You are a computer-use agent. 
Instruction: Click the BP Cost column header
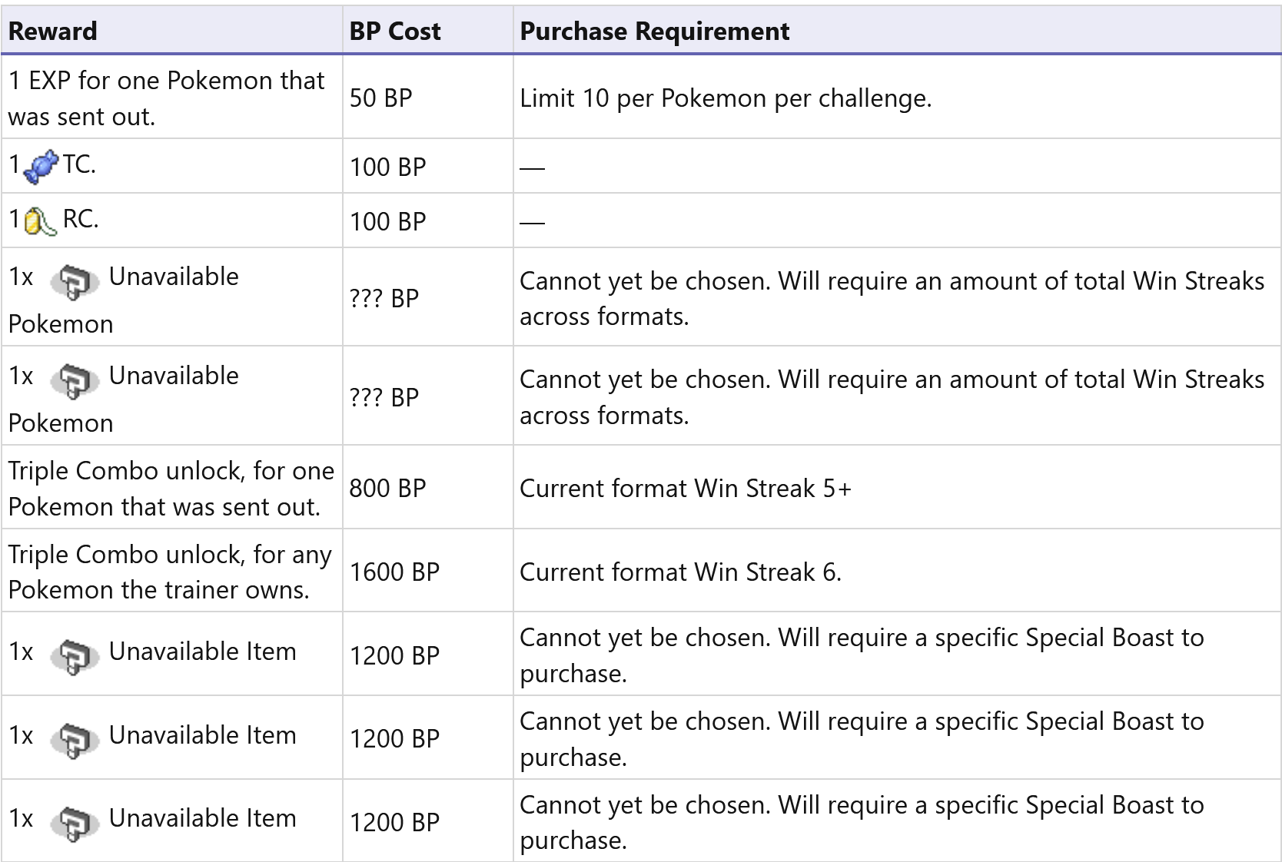395,31
